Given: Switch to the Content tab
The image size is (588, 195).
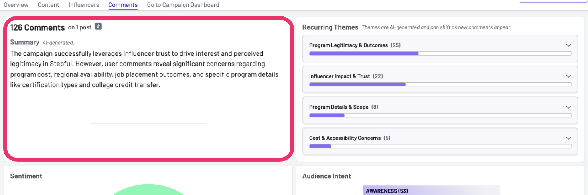Looking at the screenshot, I should [48, 5].
